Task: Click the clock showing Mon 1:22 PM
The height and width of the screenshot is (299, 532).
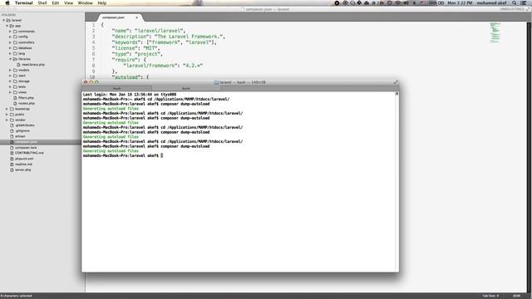Action: (460, 3)
